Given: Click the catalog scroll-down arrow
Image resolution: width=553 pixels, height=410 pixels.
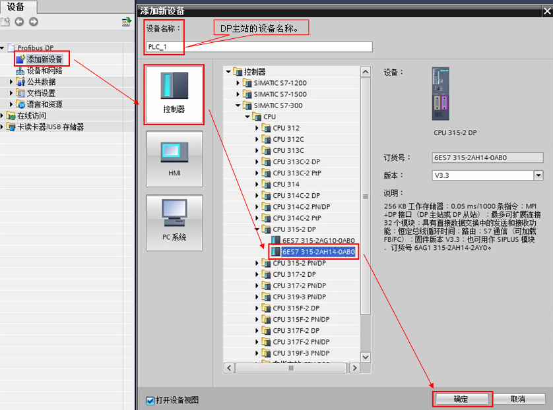Looking at the screenshot, I should point(366,357).
